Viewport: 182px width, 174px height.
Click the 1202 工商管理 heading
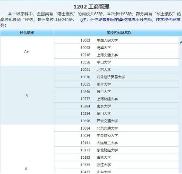91,7
